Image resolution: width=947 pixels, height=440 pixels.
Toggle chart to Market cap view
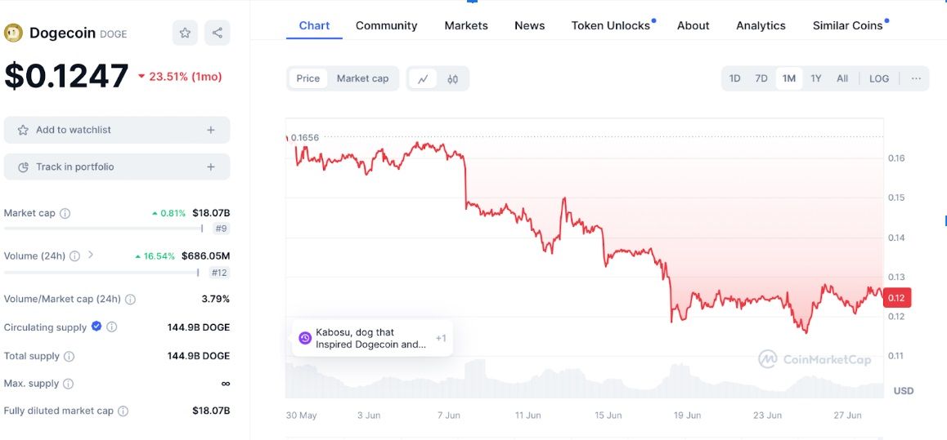(x=362, y=78)
